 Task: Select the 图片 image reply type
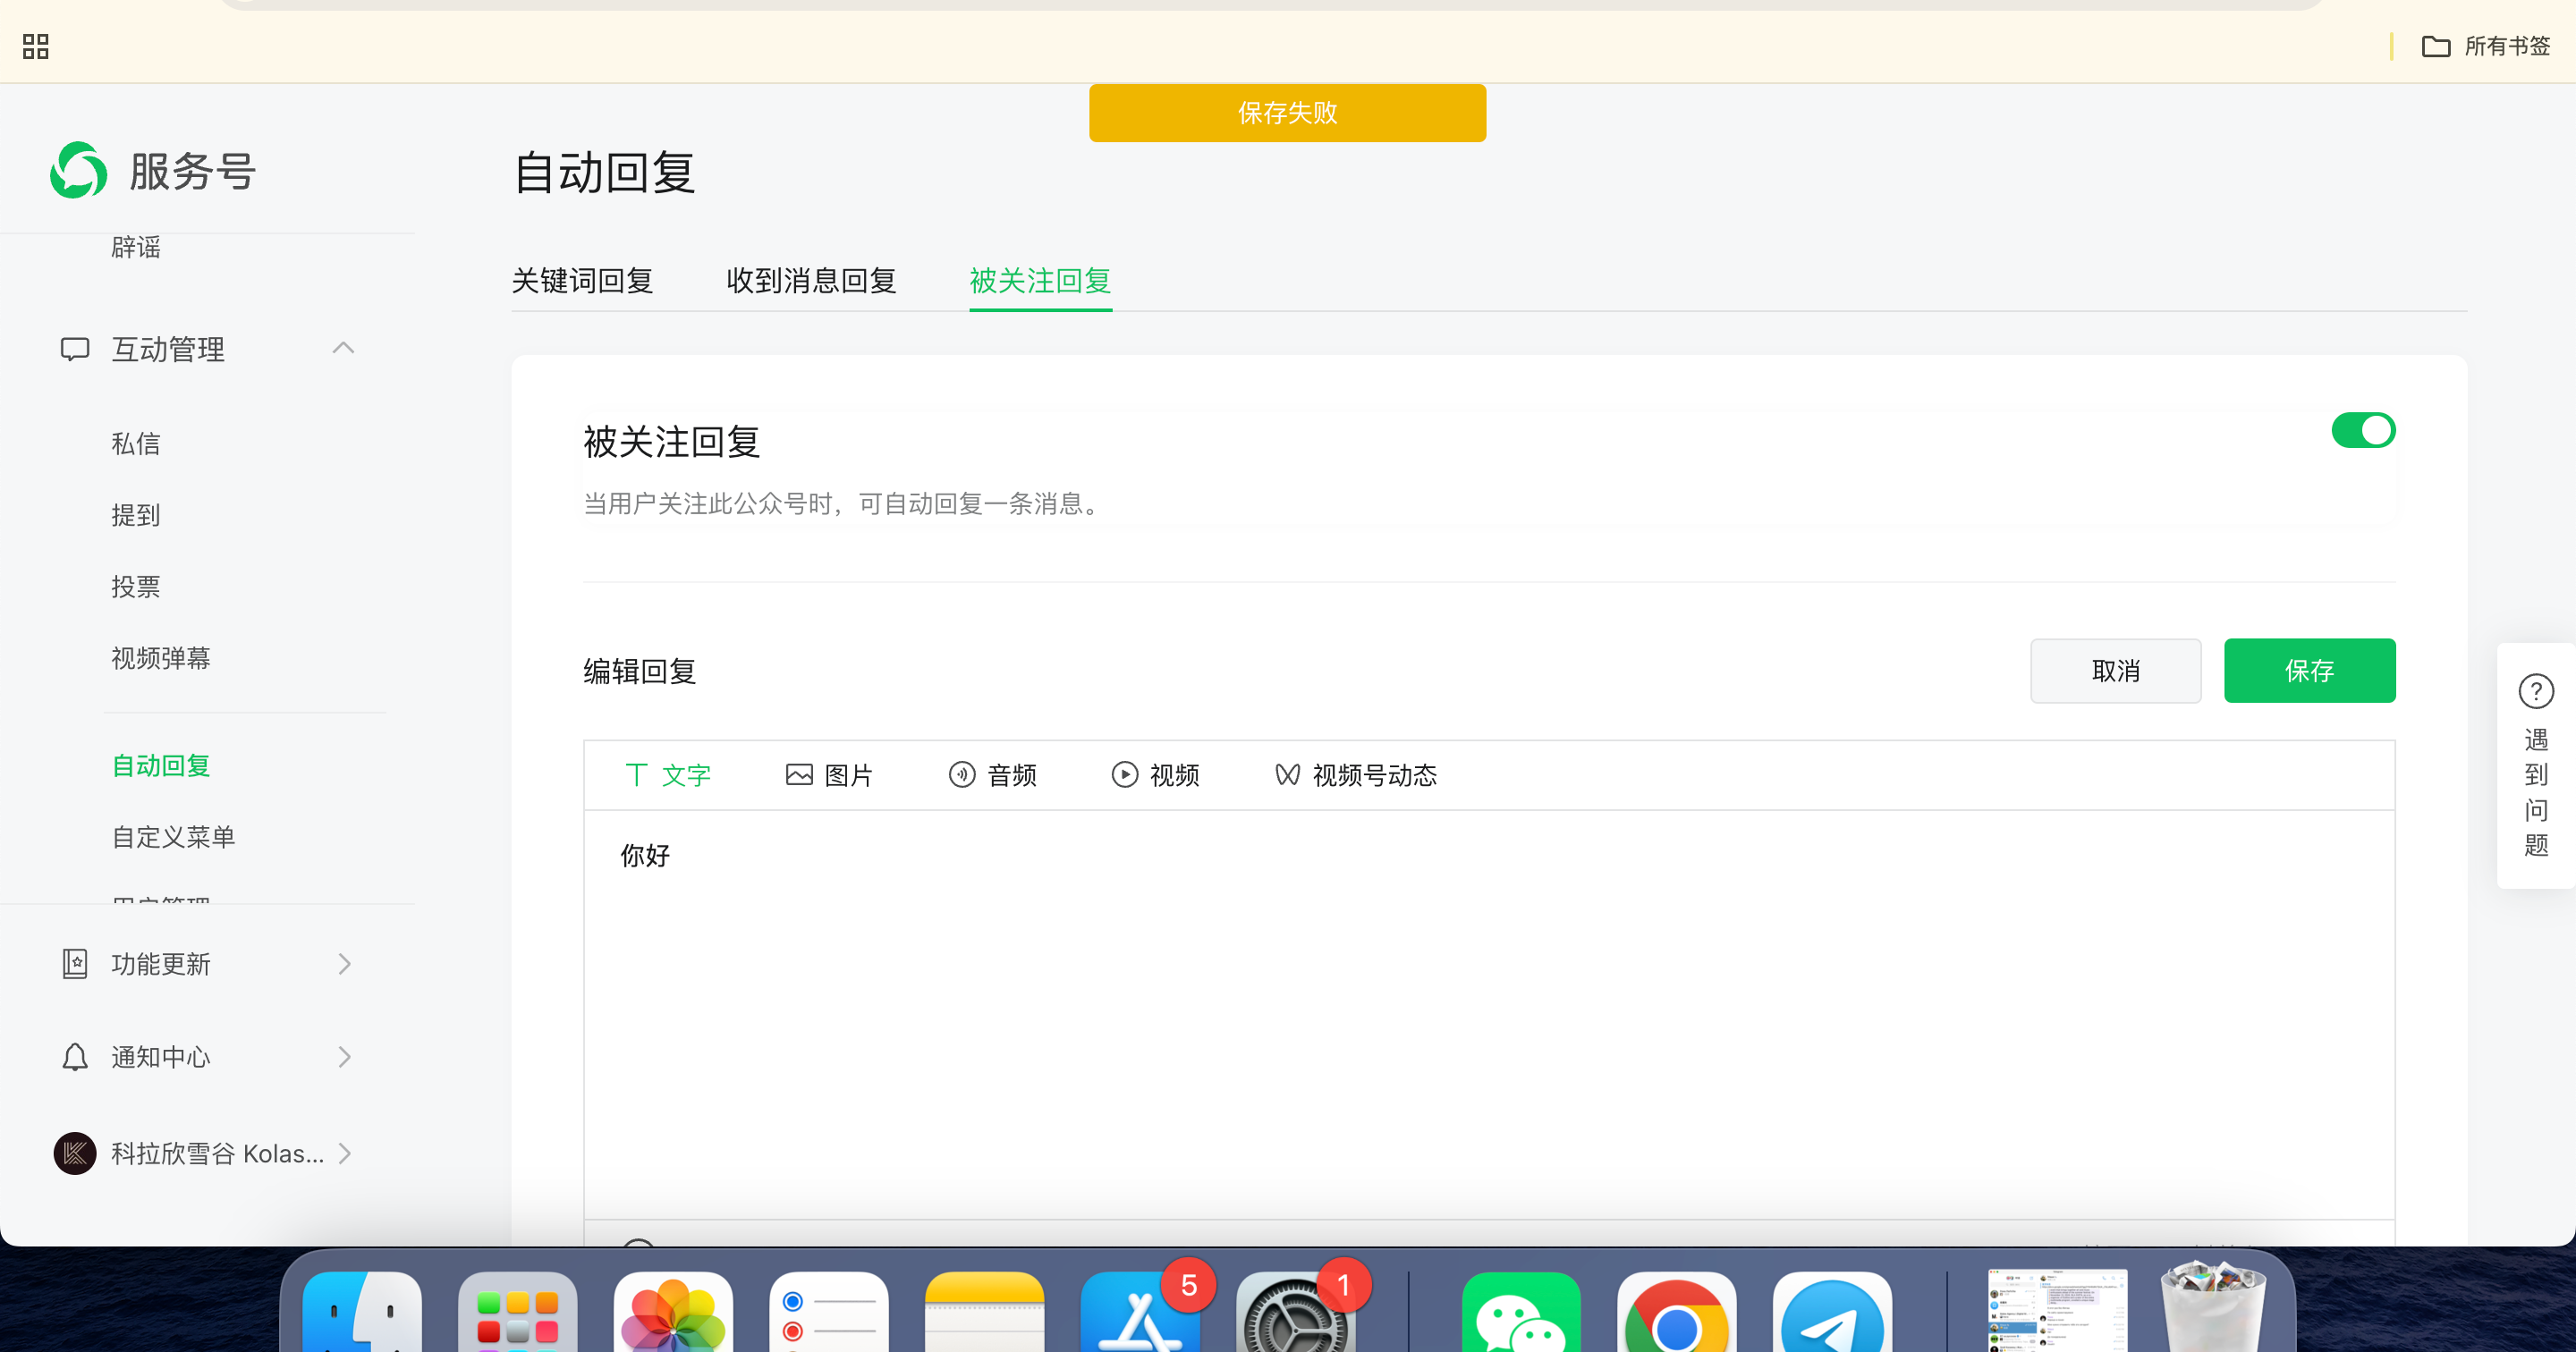[829, 775]
